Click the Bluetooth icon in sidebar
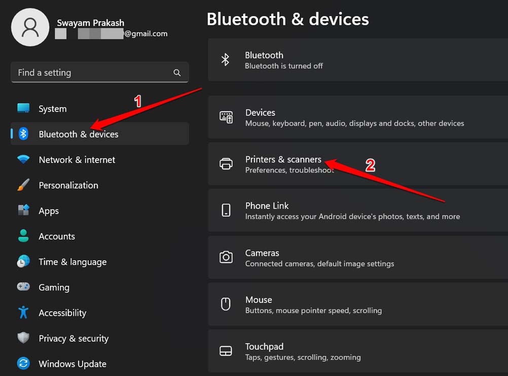Screen dimensions: 508x376 [x=23, y=134]
